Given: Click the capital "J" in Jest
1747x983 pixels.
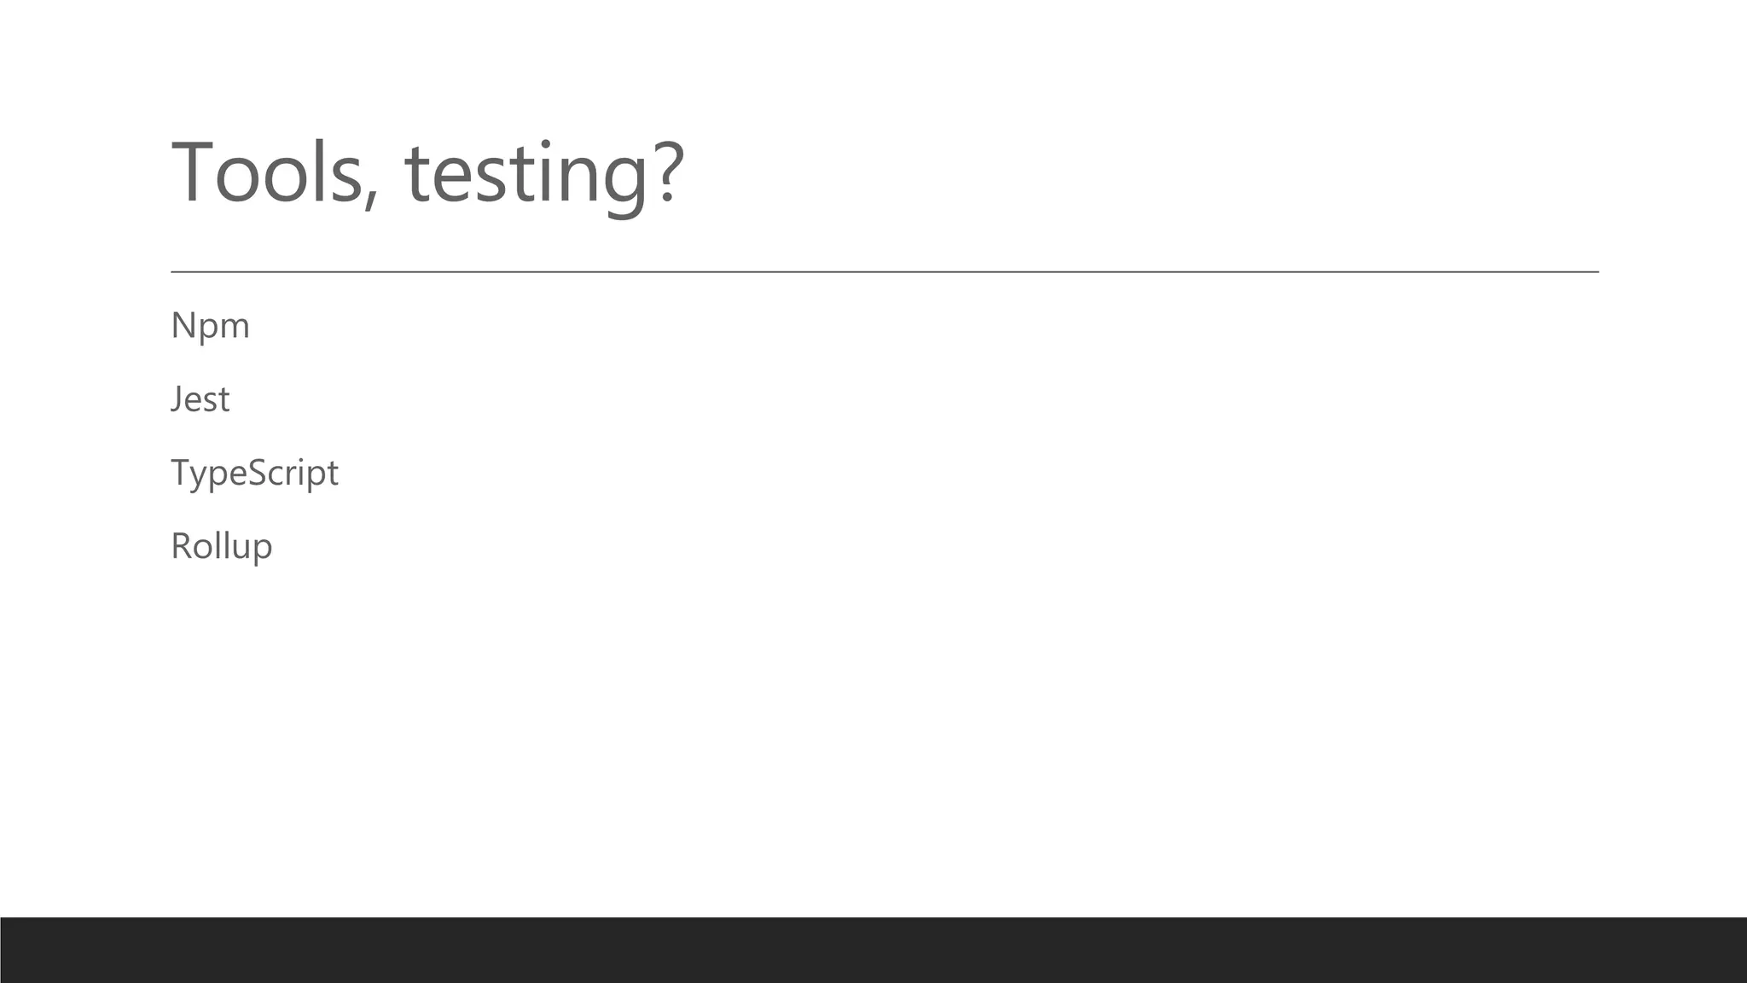Looking at the screenshot, I should [x=176, y=399].
